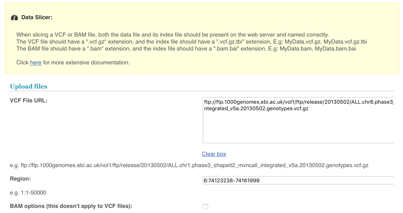Viewport: 403px width, 213px height.
Task: Enable the BAM options checkbox
Action: pyautogui.click(x=205, y=207)
